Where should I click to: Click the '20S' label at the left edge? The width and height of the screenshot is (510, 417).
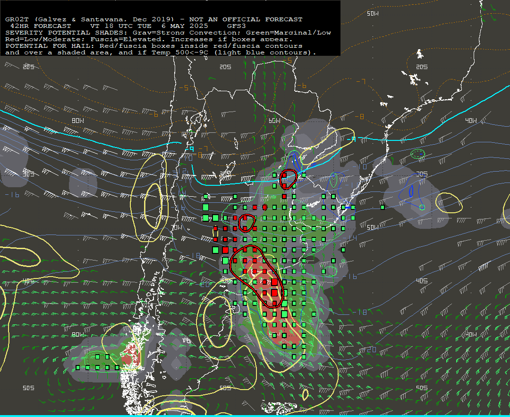point(29,67)
